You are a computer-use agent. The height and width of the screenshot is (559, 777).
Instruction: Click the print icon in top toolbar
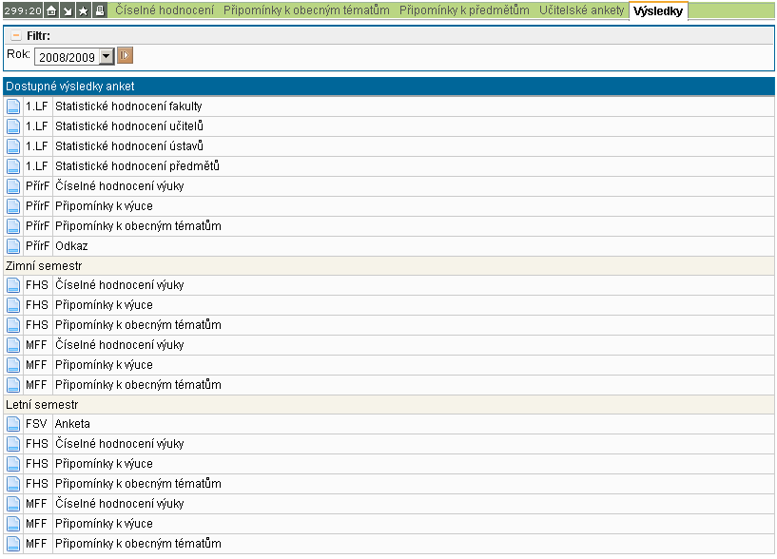tap(100, 10)
